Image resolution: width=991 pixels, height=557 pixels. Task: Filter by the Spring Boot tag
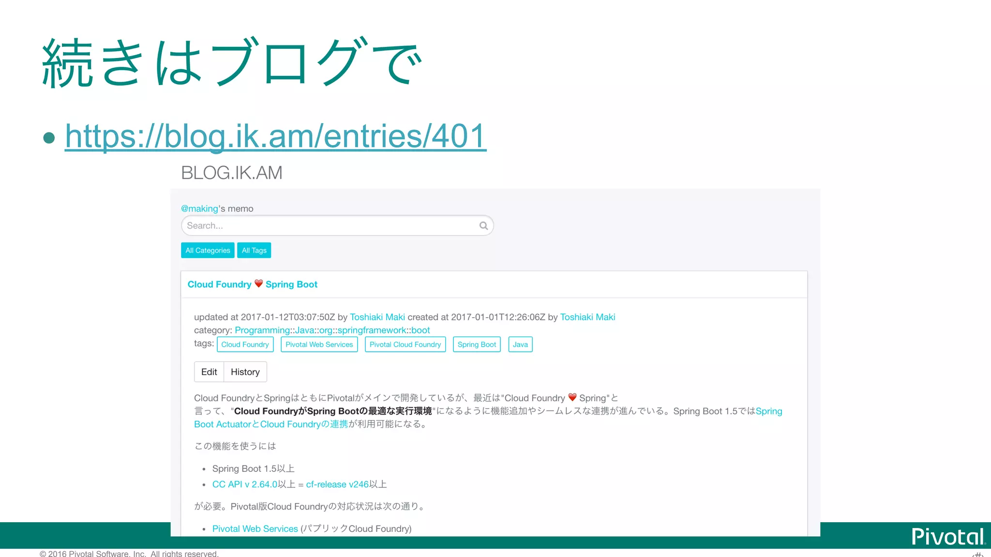coord(477,344)
